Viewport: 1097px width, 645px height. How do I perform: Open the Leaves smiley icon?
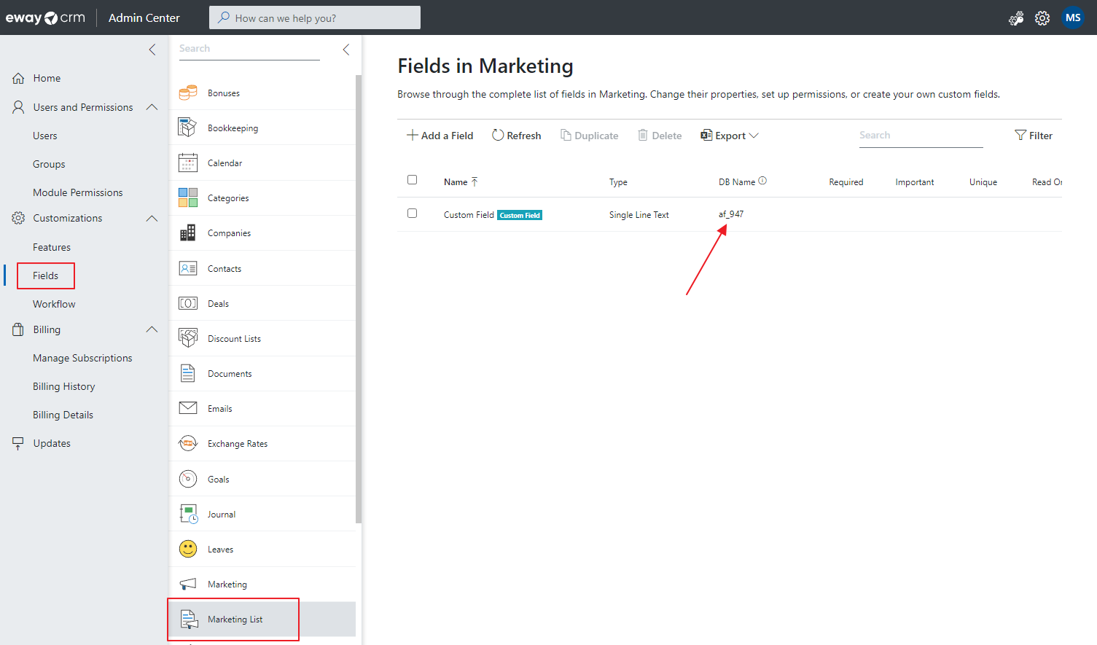188,549
